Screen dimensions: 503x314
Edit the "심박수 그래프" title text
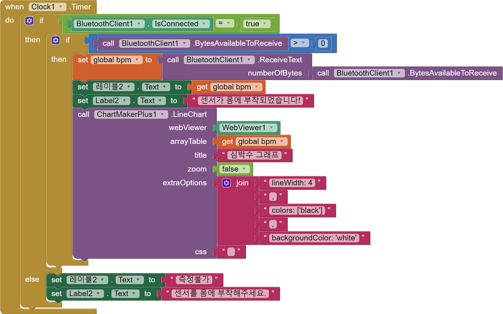pos(254,155)
